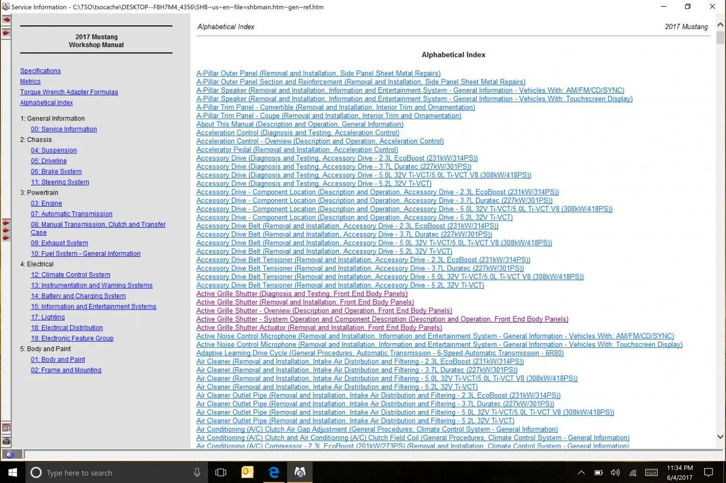Open A-Pillar Trim Panel - Convertible link
The image size is (726, 483).
(336, 107)
